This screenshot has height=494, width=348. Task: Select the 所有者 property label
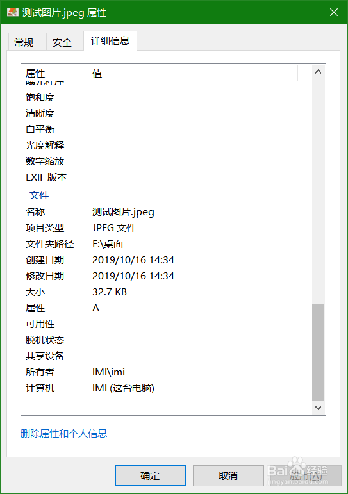coord(40,372)
